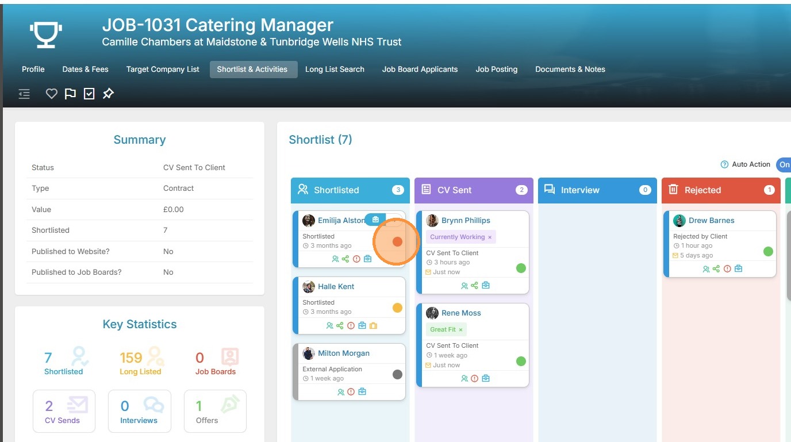Open Documents & Notes tab

pos(570,70)
